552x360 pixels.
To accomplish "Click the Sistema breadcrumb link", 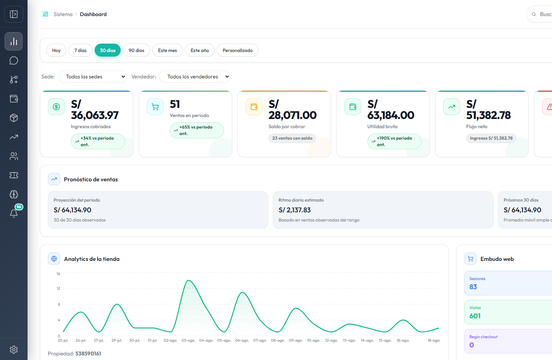I will [x=63, y=14].
